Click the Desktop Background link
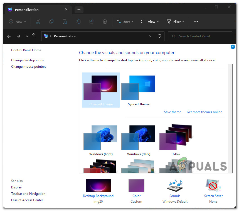Viewport: 239px width, 211px height. pyautogui.click(x=98, y=196)
